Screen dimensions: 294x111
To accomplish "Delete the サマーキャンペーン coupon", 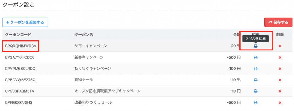I will pos(280,46).
